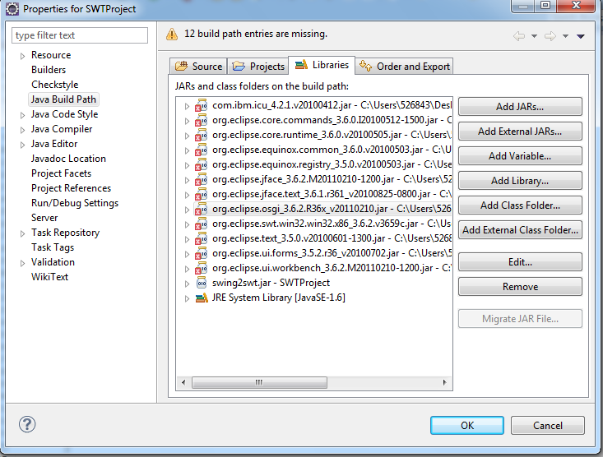603x457 pixels.
Task: Select Project Facets in the tree
Action: tap(61, 173)
